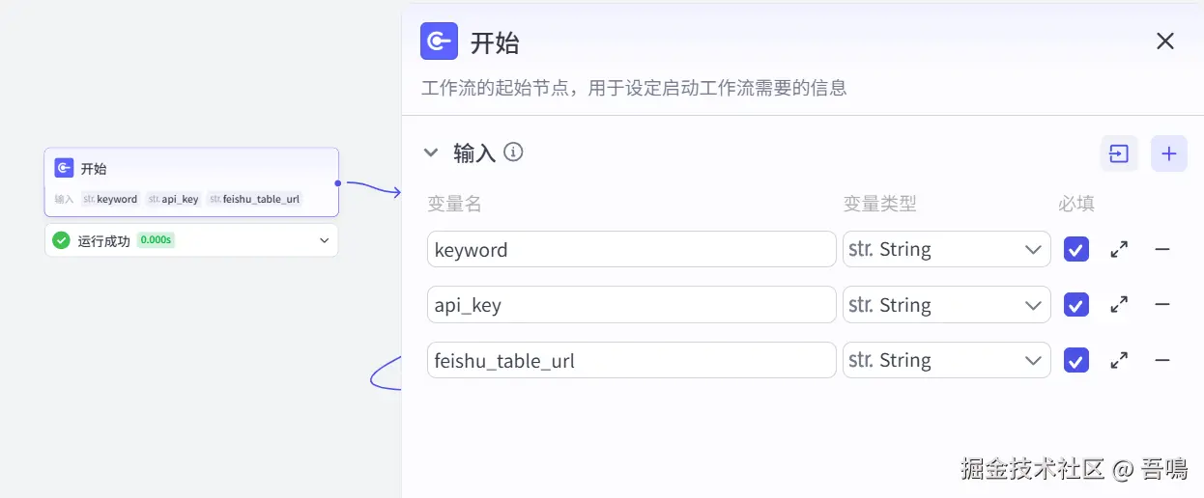Toggle required checkbox for feishu_table_url
This screenshot has height=498, width=1204.
click(x=1076, y=361)
